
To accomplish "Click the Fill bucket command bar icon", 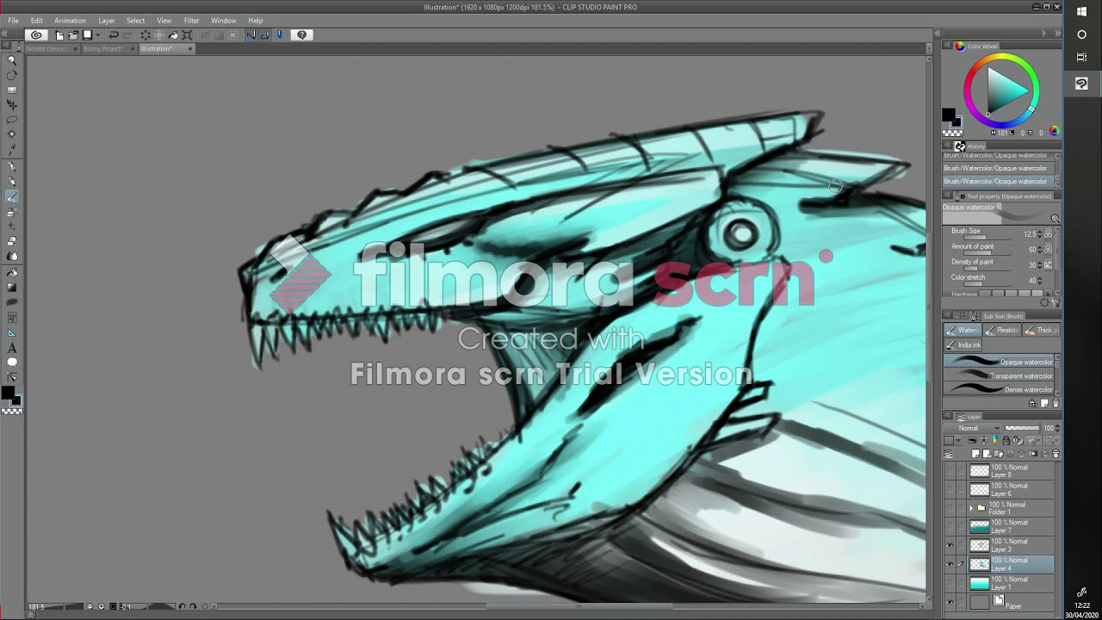I will 173,35.
